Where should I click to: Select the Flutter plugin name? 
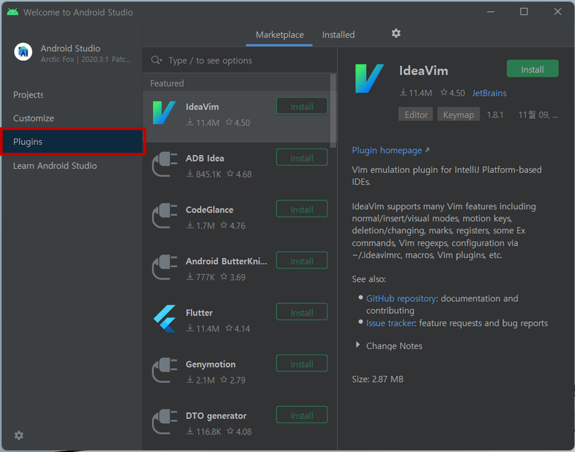(199, 313)
